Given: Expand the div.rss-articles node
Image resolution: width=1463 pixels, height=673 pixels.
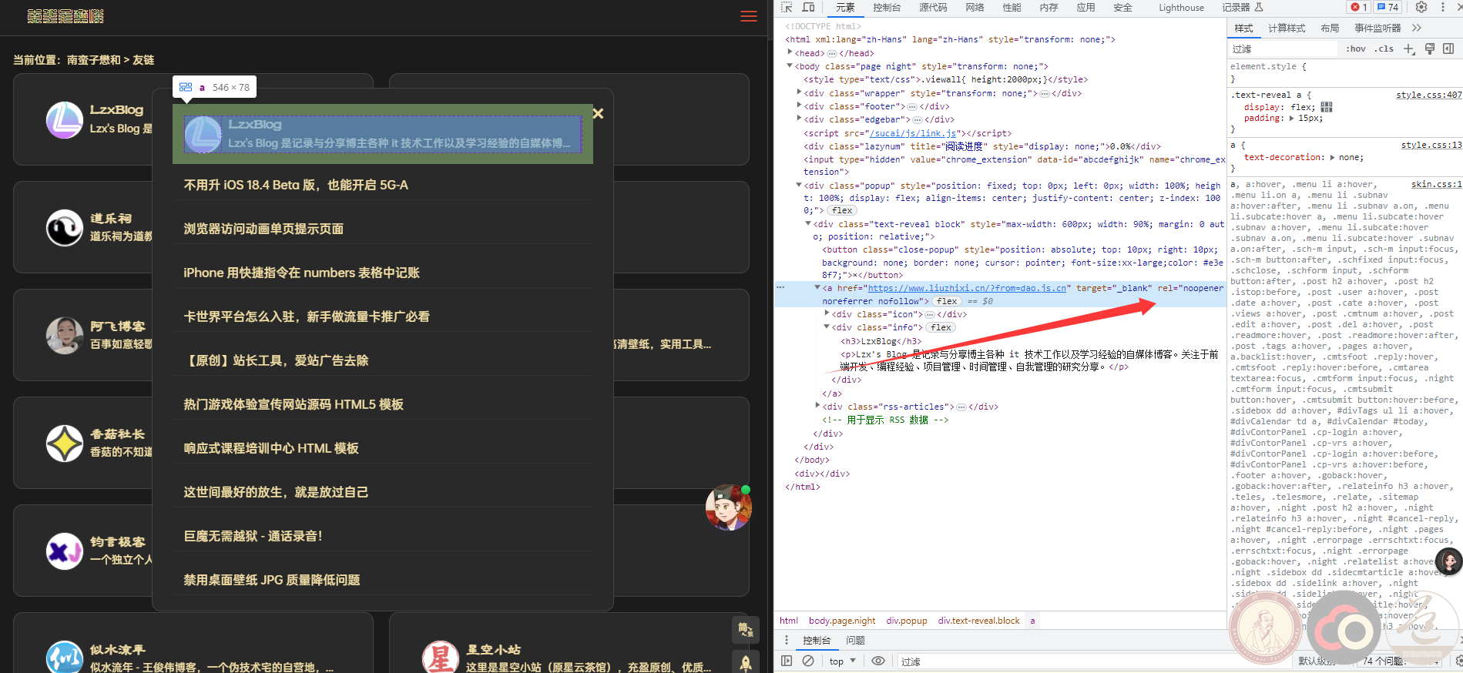Looking at the screenshot, I should tap(817, 406).
